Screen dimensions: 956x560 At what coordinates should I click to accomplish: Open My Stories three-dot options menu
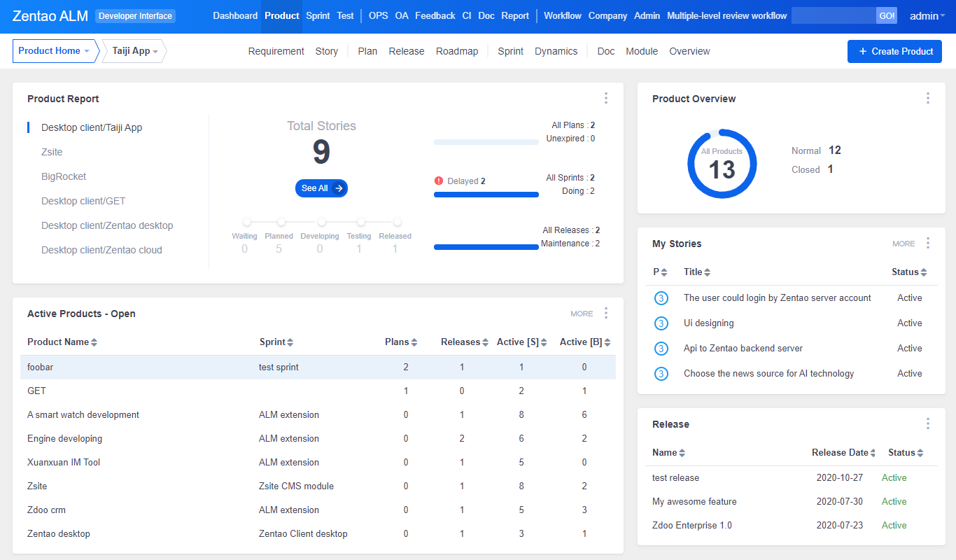[927, 244]
